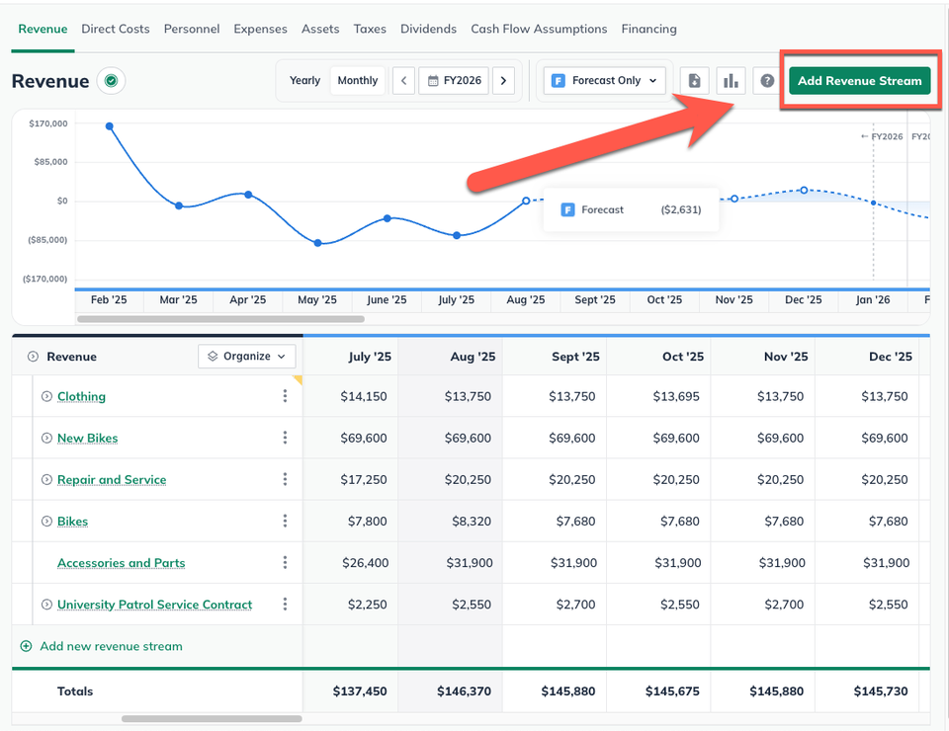Viewport: 949px width, 731px height.
Task: Click the chart horizontal scrollbar
Action: pos(220,319)
